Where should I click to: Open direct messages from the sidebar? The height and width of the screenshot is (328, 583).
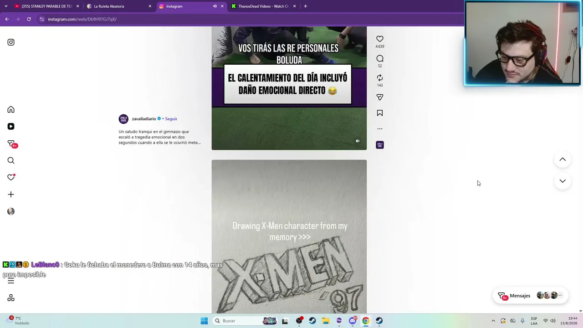pos(11,143)
